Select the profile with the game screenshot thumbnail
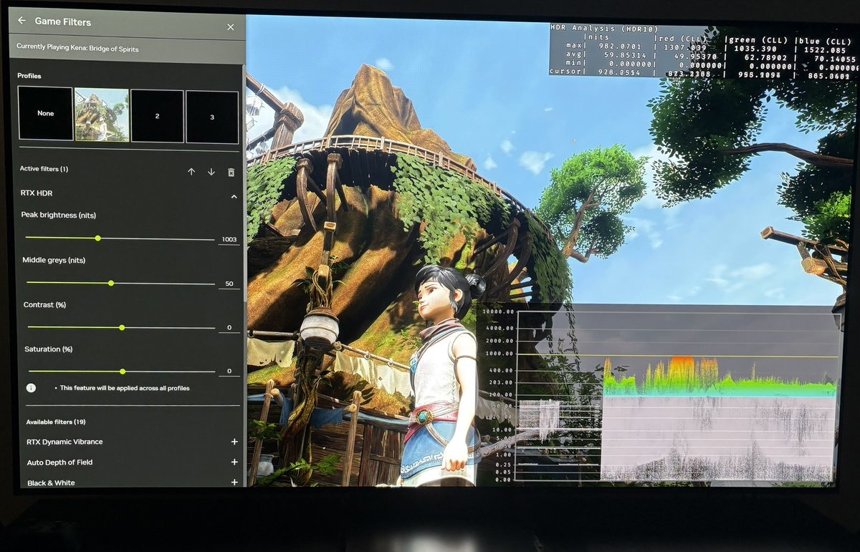Screen dimensions: 860x552 tap(102, 115)
